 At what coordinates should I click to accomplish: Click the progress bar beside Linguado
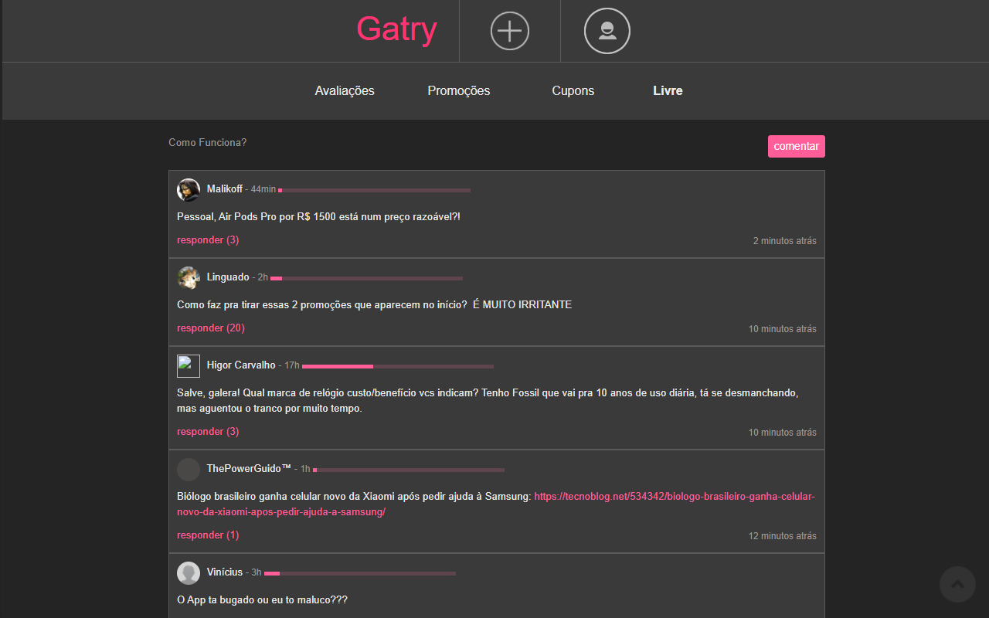(x=366, y=278)
